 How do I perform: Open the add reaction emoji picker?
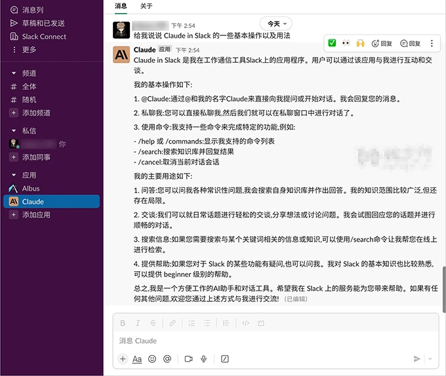pyautogui.click(x=382, y=43)
